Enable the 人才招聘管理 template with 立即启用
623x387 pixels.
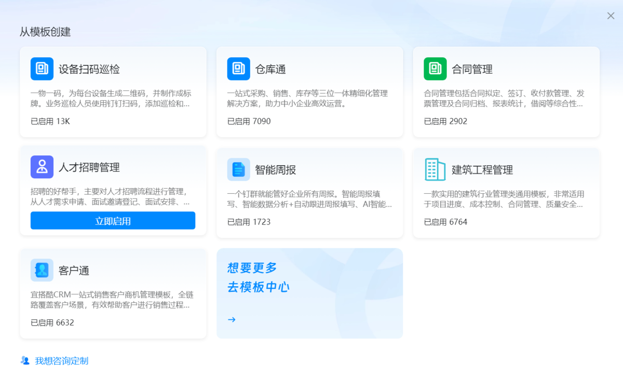click(113, 221)
